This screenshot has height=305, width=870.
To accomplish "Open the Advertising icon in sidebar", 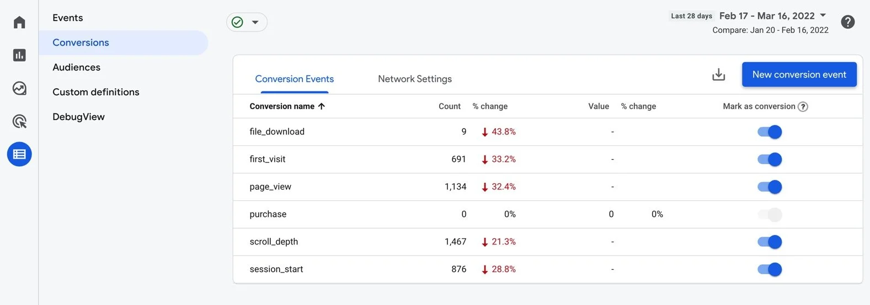I will (19, 121).
